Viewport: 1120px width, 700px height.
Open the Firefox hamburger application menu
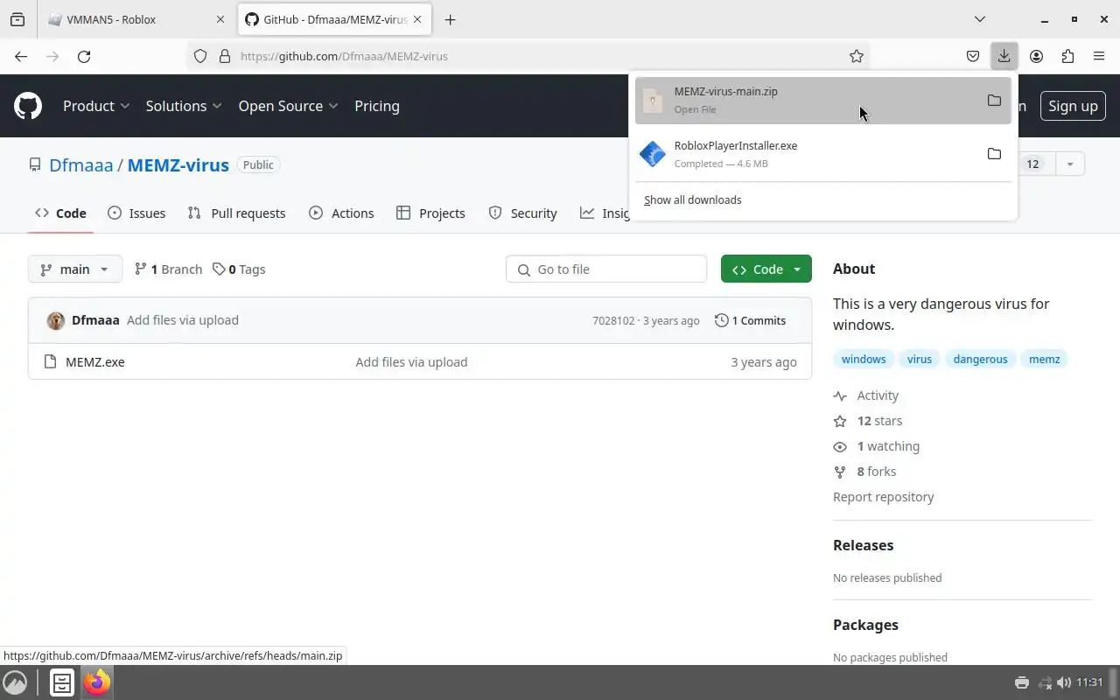(1099, 56)
